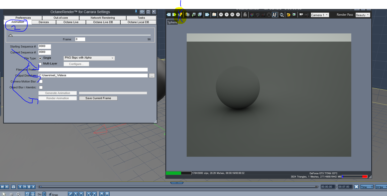Open the Octane Live DB tab
387x196 pixels.
pos(103,22)
